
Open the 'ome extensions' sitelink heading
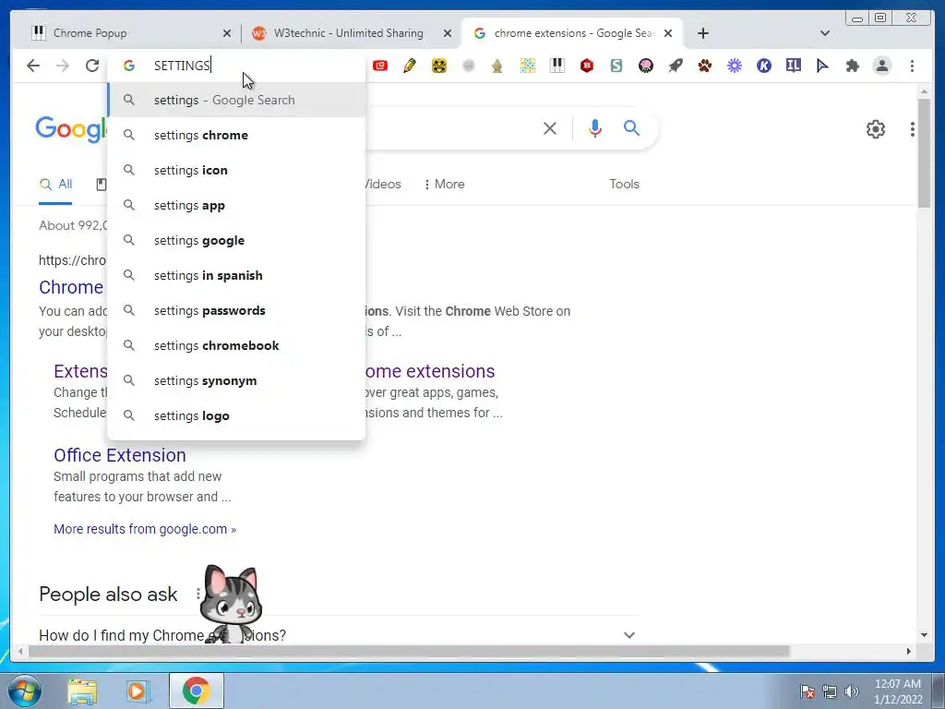[430, 371]
